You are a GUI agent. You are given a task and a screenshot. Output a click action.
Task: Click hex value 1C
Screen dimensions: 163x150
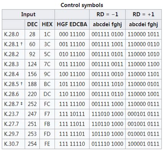point(47,34)
